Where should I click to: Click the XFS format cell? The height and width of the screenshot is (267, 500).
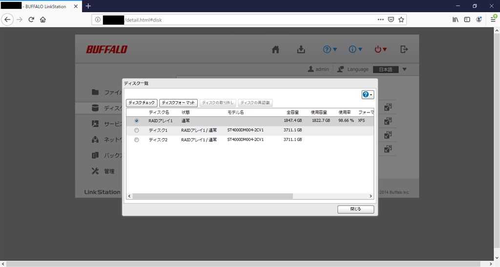click(x=361, y=121)
